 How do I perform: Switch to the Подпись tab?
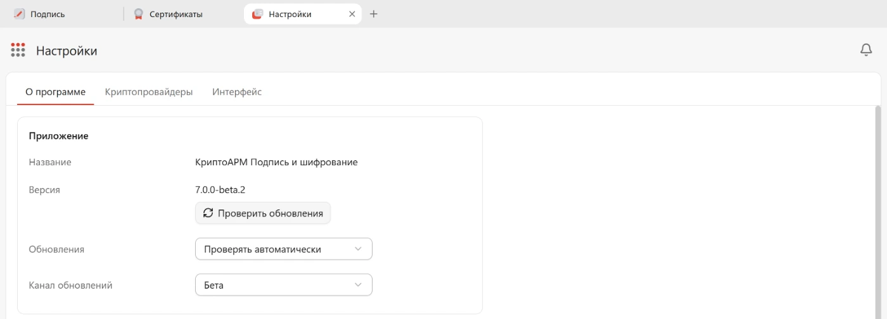coord(62,14)
